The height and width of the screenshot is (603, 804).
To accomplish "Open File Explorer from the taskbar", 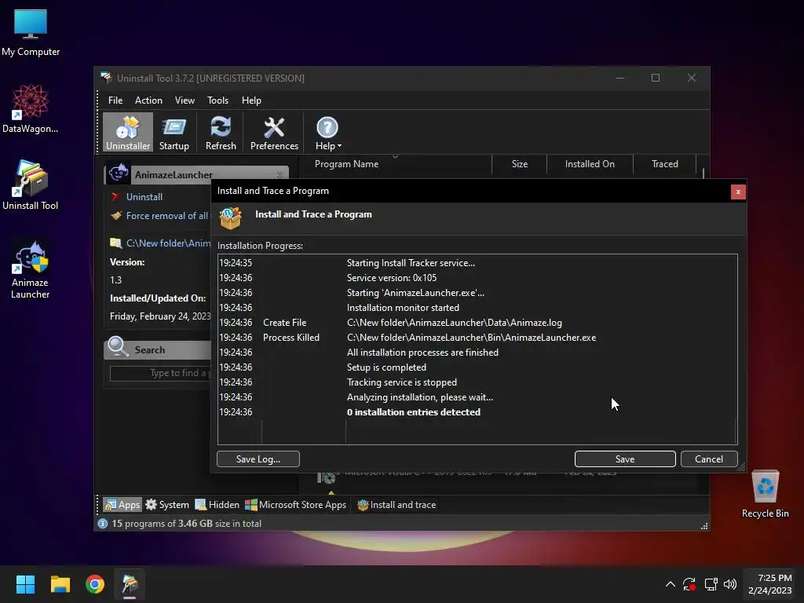I will point(60,584).
